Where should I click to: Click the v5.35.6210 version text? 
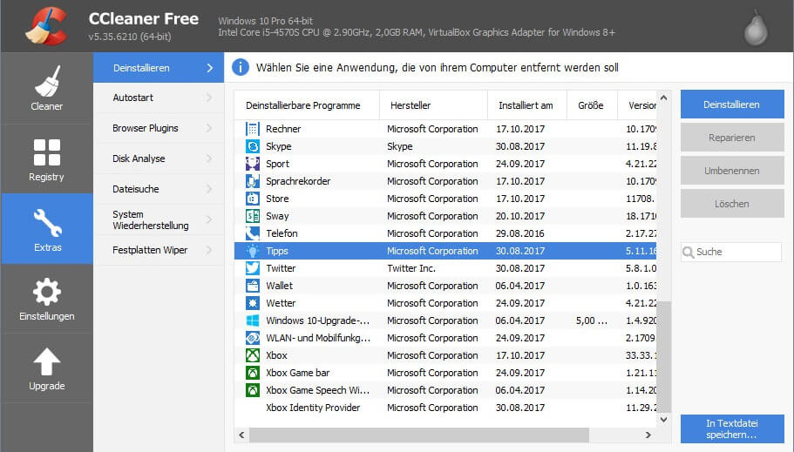(x=130, y=37)
